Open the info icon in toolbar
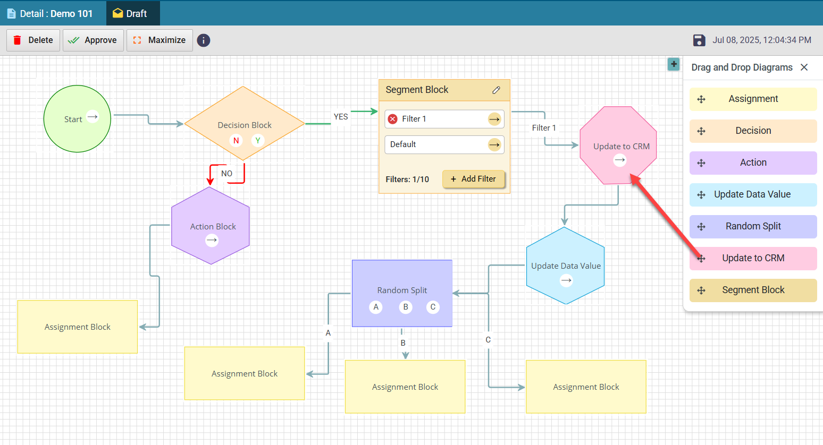The width and height of the screenshot is (823, 445). pos(204,40)
